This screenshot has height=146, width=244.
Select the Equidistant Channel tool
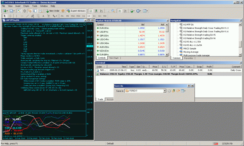[32, 16]
